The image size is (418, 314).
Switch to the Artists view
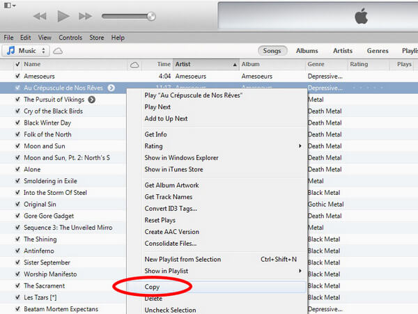pyautogui.click(x=343, y=51)
